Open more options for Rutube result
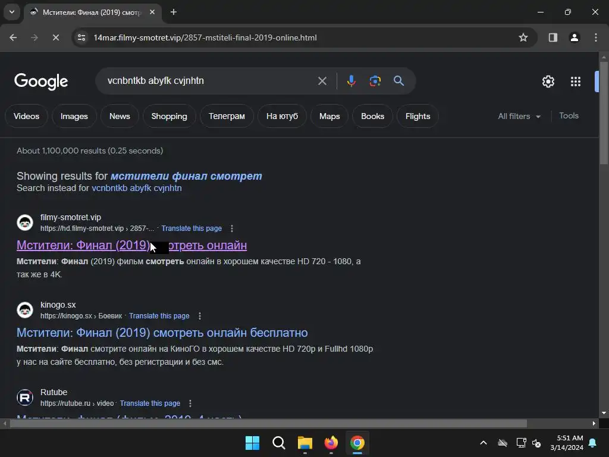 (x=190, y=403)
